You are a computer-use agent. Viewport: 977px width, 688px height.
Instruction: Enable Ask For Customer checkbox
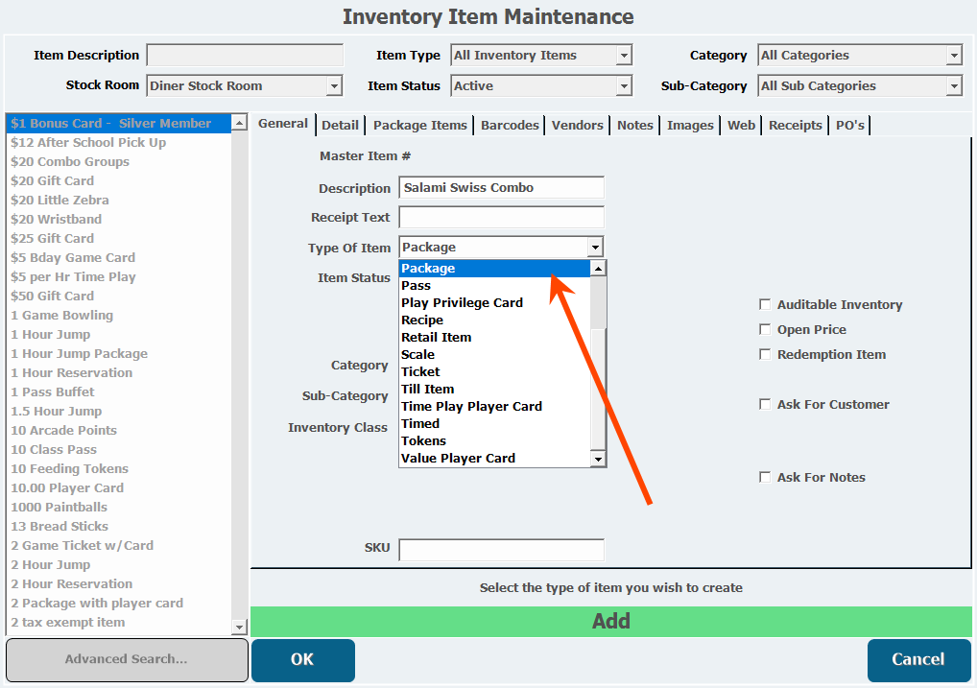[x=765, y=405]
